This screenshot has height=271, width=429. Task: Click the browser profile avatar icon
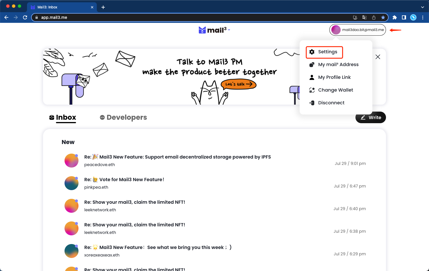pyautogui.click(x=413, y=17)
